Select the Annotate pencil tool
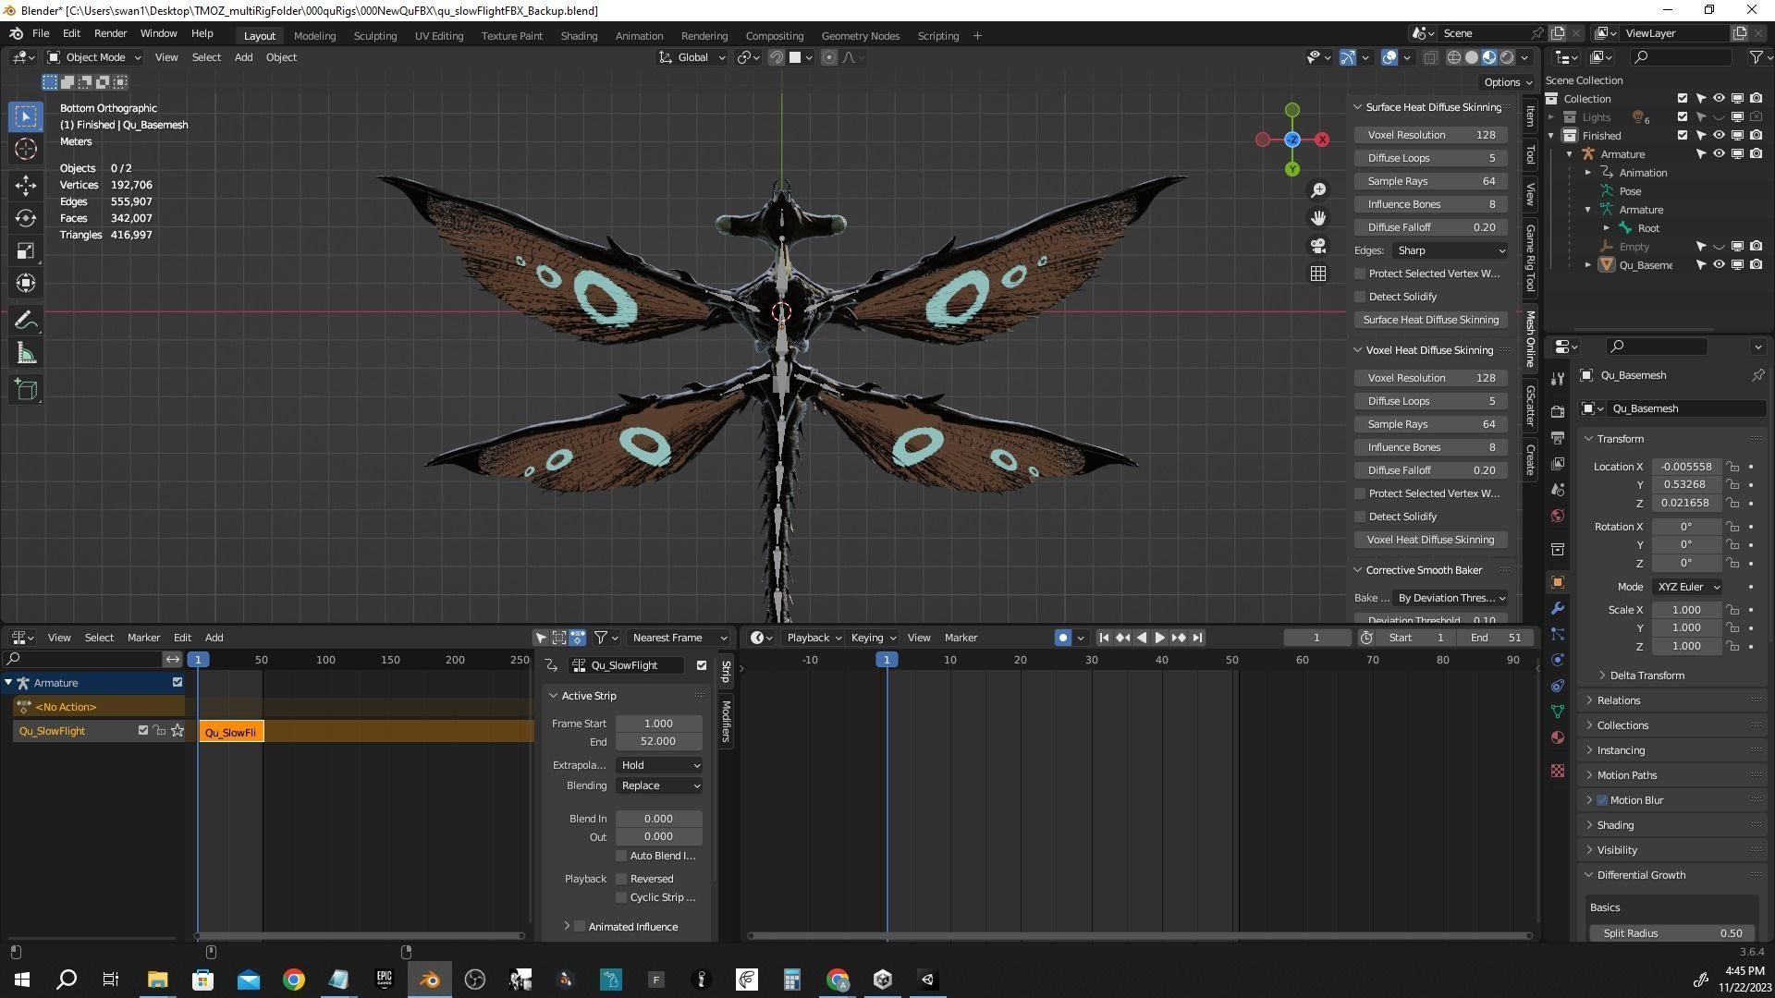The width and height of the screenshot is (1775, 998). coord(26,320)
